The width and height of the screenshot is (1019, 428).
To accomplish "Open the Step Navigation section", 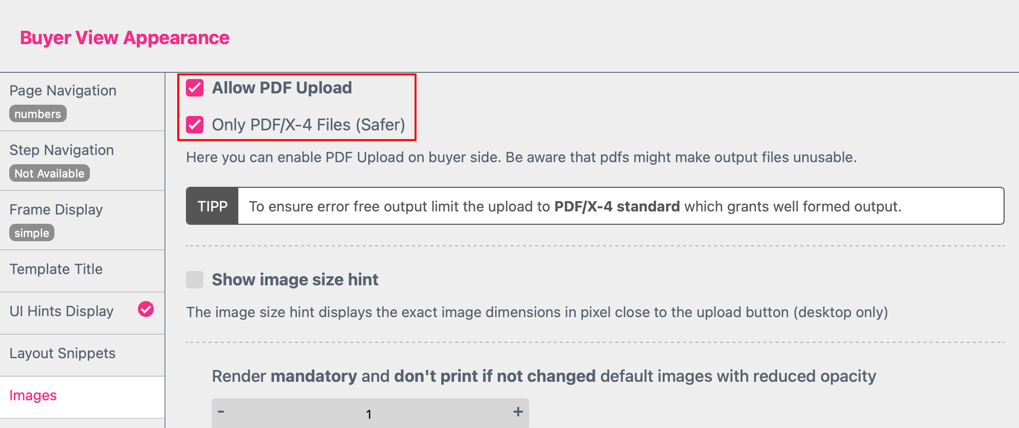I will click(x=62, y=150).
